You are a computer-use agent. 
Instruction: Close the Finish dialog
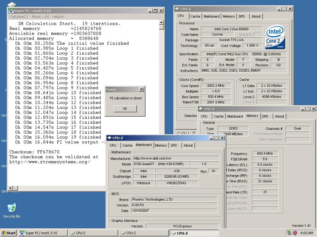(141, 89)
